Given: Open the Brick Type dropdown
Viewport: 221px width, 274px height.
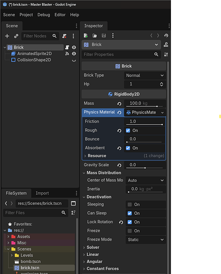Looking at the screenshot, I should (x=145, y=76).
